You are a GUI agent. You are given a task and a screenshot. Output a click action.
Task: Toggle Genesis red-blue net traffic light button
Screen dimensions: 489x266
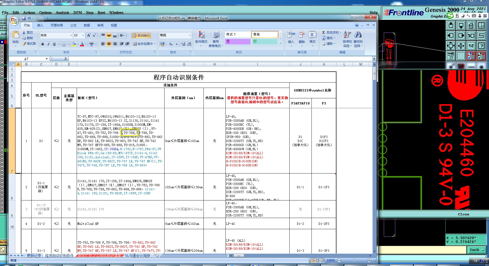pyautogui.click(x=471, y=56)
